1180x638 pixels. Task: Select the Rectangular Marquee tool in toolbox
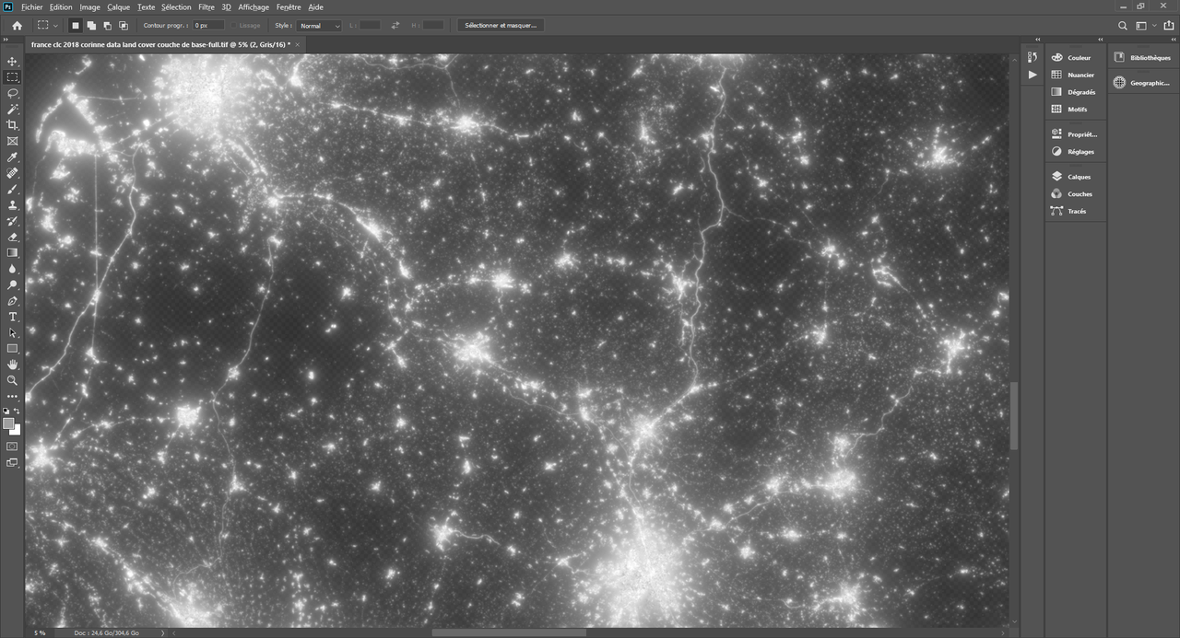tap(12, 77)
